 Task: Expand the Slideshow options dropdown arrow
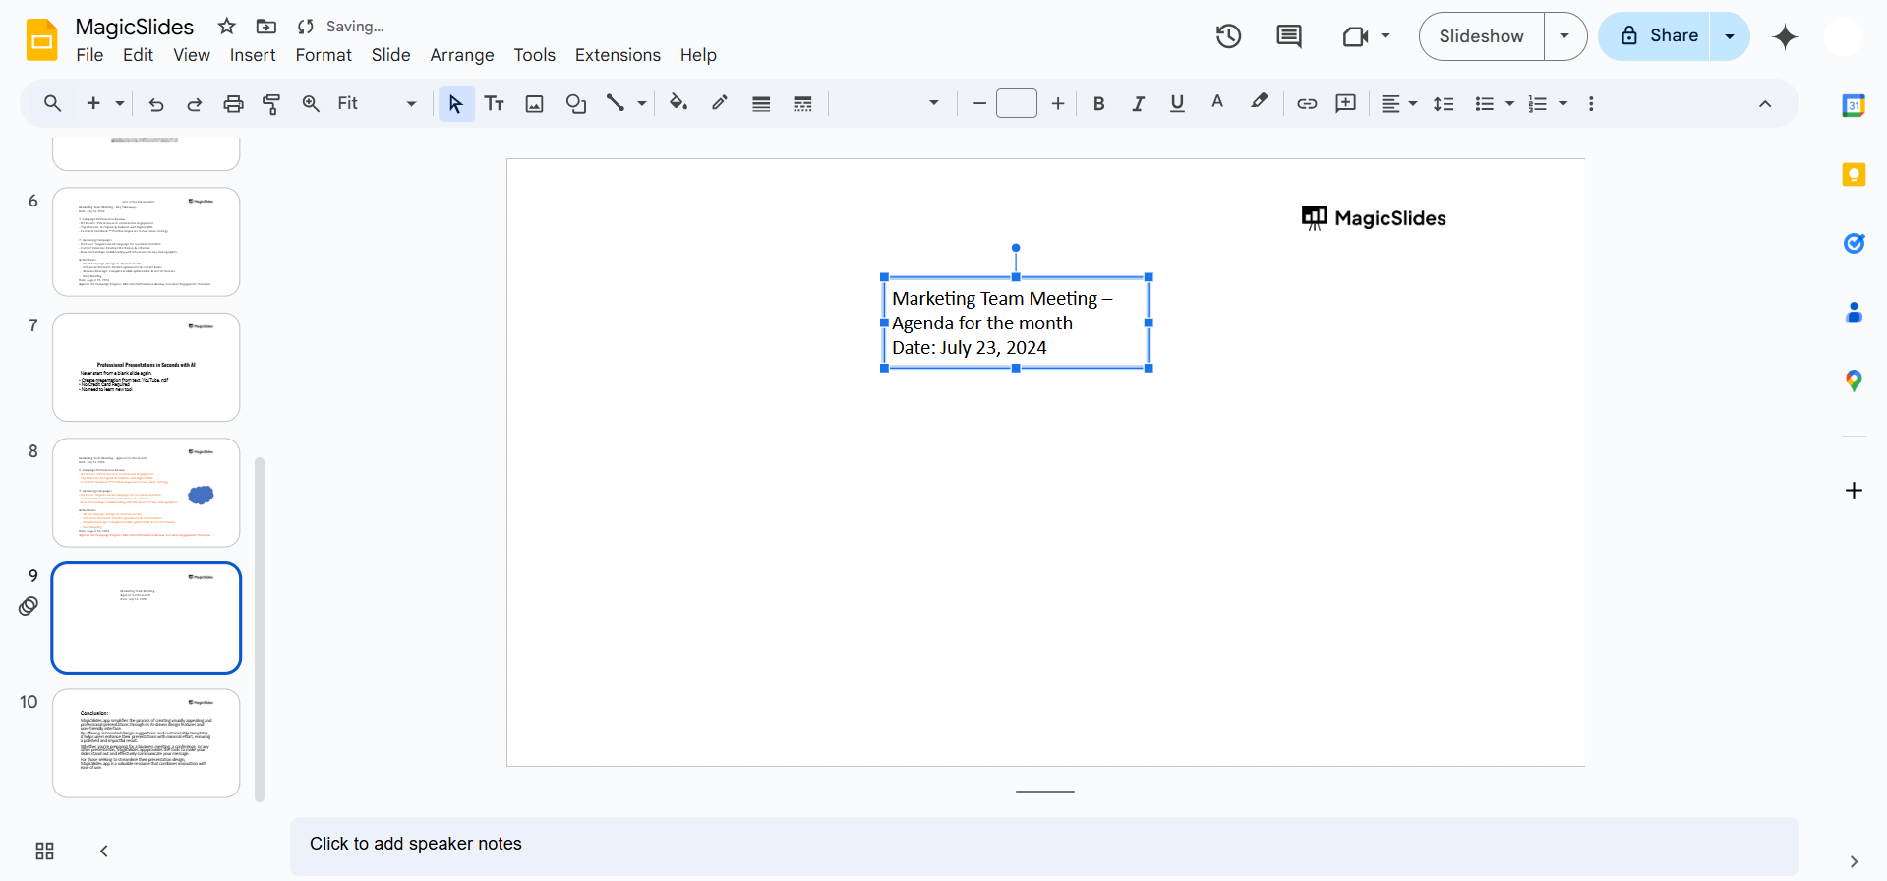point(1564,36)
